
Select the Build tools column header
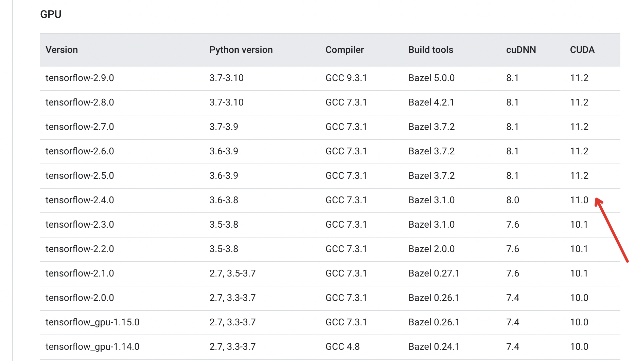tap(431, 50)
